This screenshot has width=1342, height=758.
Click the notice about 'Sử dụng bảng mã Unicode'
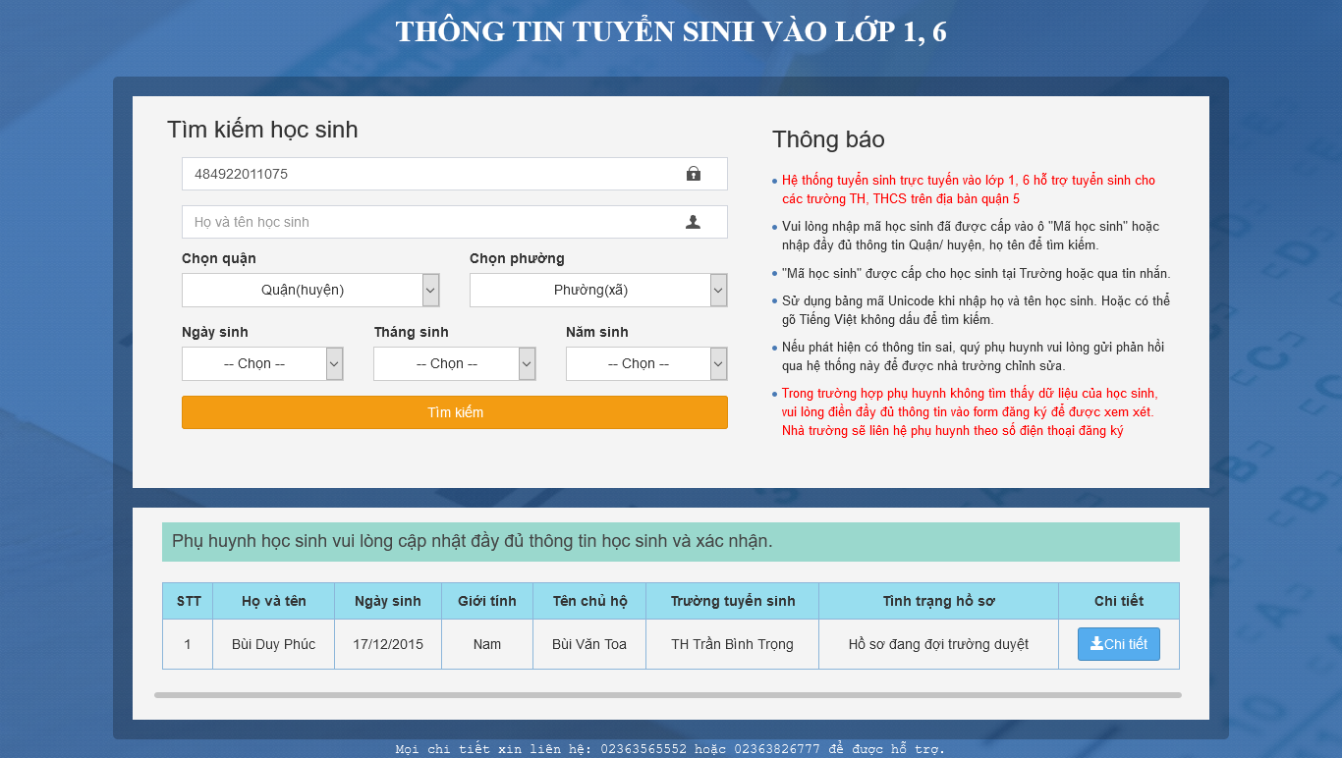coord(976,310)
